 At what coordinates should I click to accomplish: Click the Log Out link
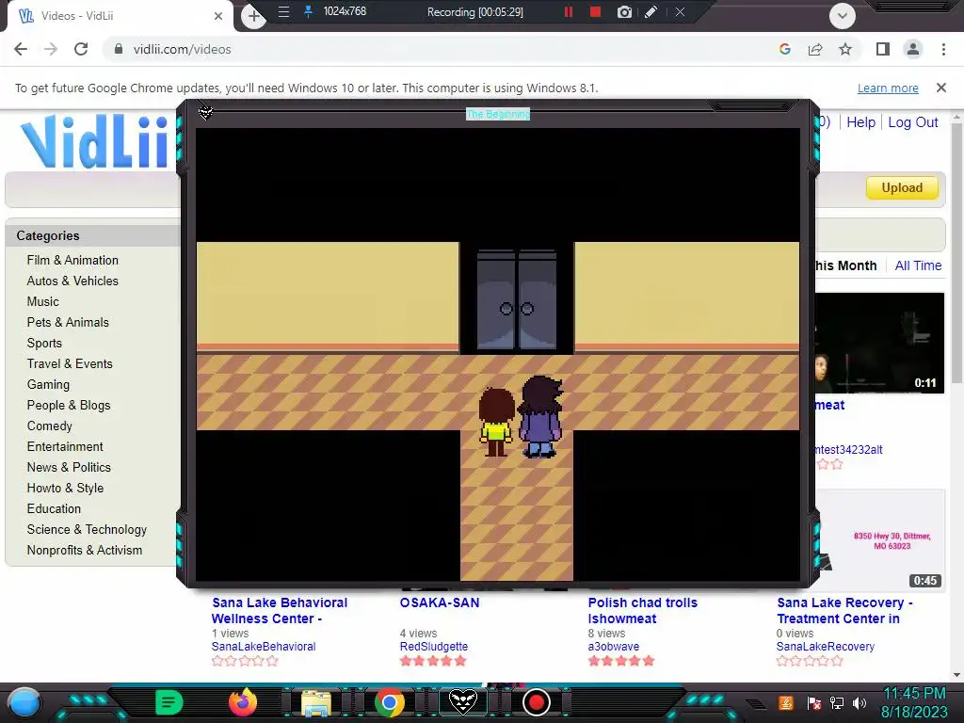[913, 122]
